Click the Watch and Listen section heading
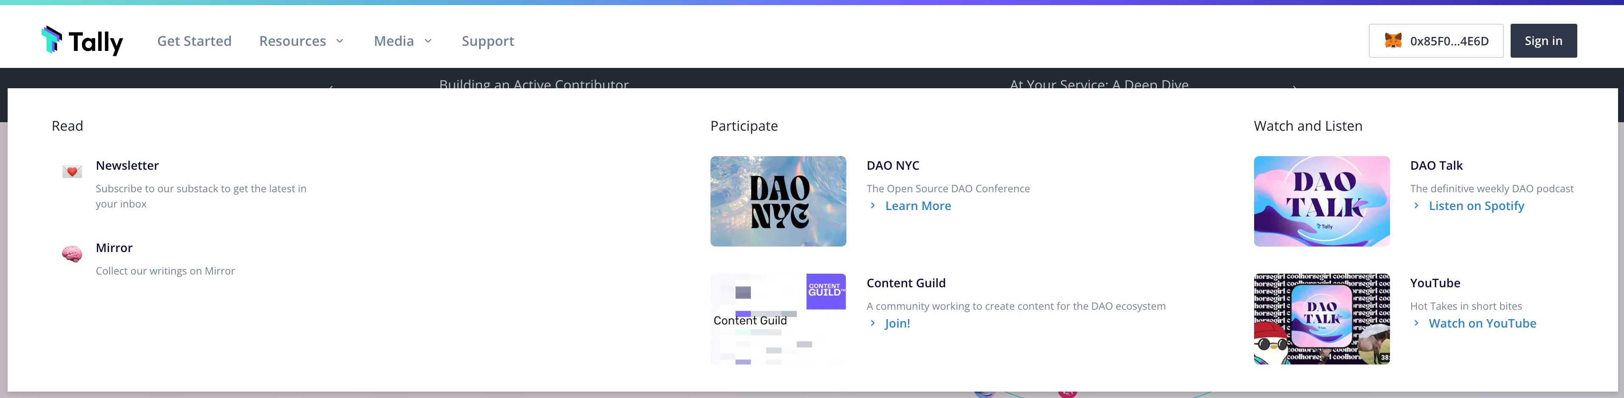This screenshot has height=398, width=1624. pos(1308,126)
